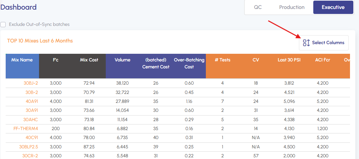The height and width of the screenshot is (159, 359).
Task: Open mix 40C91 link
Action: 32,137
